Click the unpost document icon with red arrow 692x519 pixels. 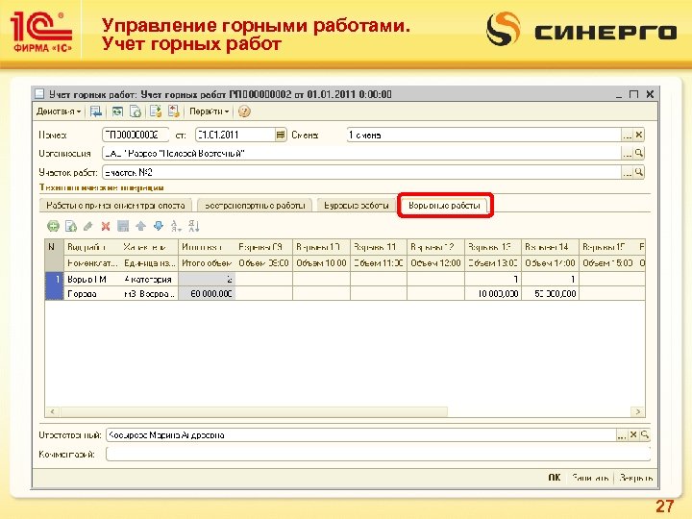point(173,111)
